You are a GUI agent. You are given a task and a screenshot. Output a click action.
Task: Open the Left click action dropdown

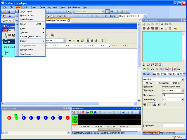pos(182,79)
